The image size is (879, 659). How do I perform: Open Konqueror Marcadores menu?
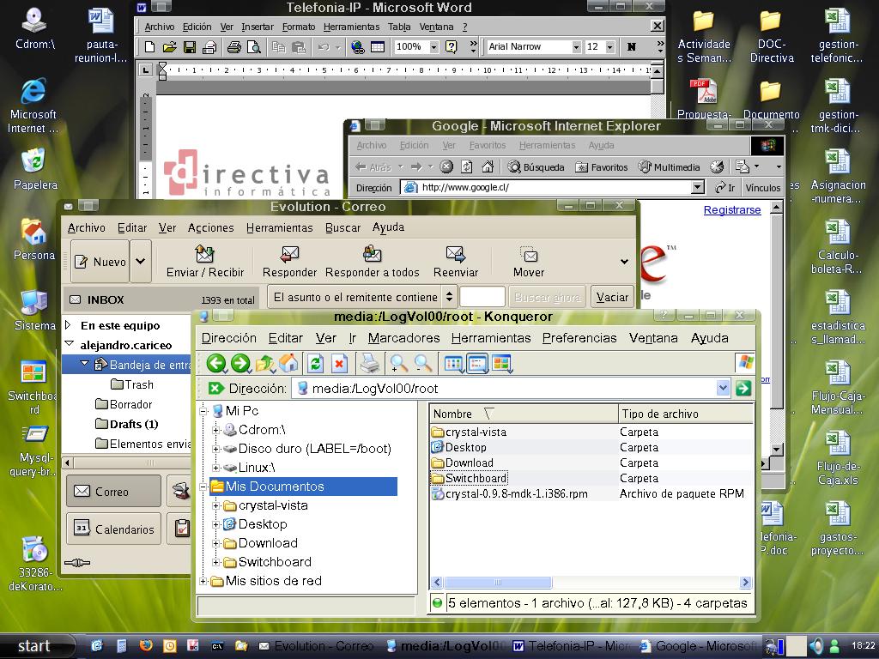[x=403, y=338]
